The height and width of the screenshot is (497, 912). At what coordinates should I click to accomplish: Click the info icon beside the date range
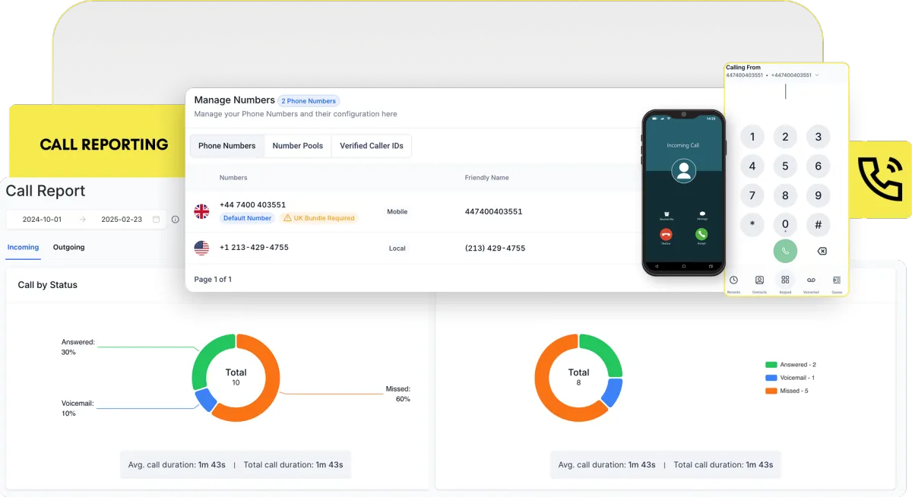point(176,219)
